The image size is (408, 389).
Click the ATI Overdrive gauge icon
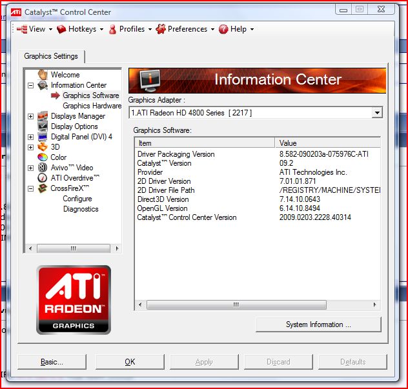pos(43,178)
